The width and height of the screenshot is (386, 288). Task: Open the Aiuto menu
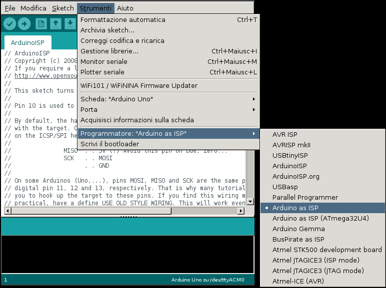point(125,8)
